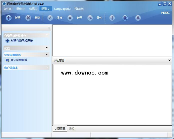This screenshot has width=174, height=139.
Task: Click the Delete (删除) X icon
Action: [28, 18]
